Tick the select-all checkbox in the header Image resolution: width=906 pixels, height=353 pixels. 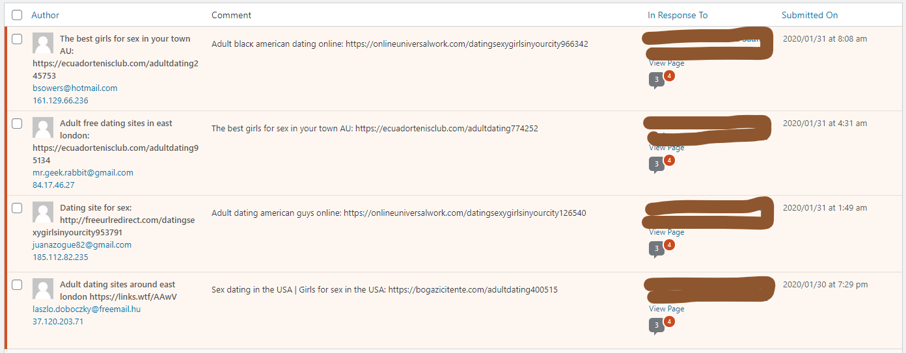coord(17,15)
